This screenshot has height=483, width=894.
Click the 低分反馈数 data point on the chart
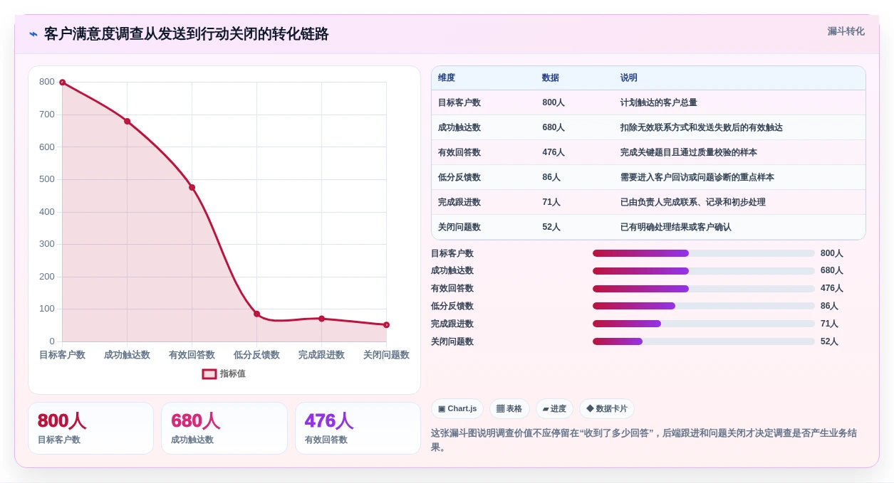click(256, 314)
